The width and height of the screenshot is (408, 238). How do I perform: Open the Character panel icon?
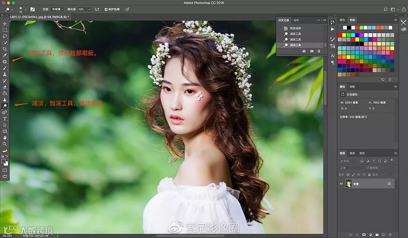click(x=332, y=56)
